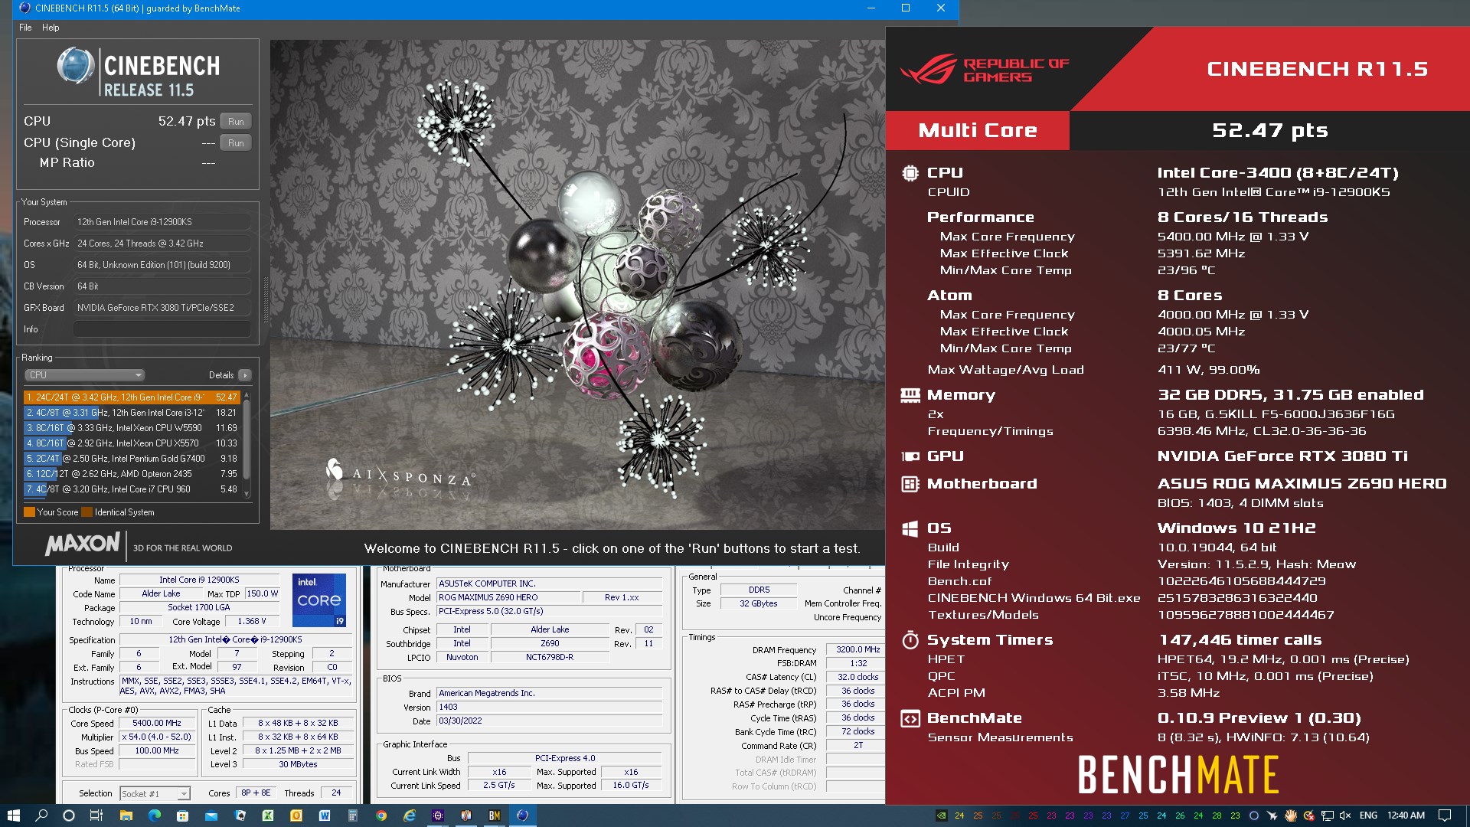Select ranking row Pentium Gold G7400
This screenshot has width=1470, height=827.
(x=132, y=459)
